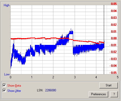121x101 pixels.
Task: Click the LSN text label
Action: [40, 90]
